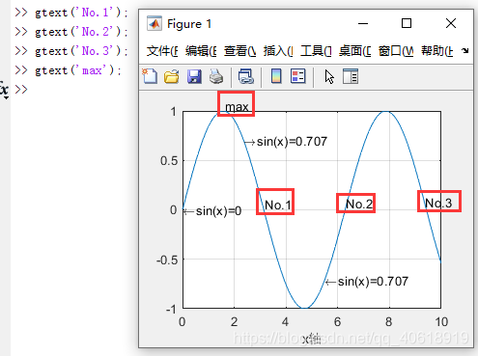Minimize the Figure 1 window
This screenshot has width=478, height=356.
click(x=363, y=23)
